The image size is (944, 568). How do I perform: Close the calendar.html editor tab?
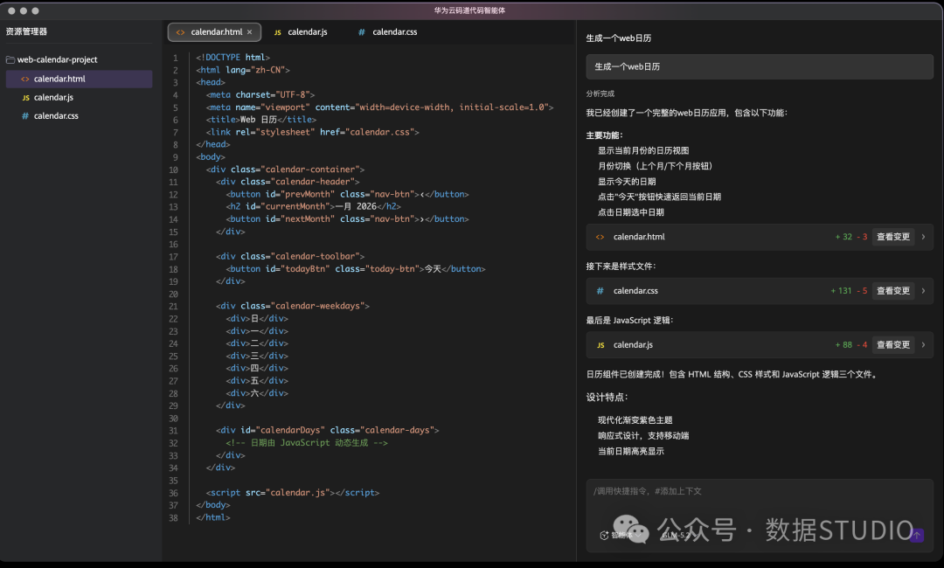click(x=249, y=31)
